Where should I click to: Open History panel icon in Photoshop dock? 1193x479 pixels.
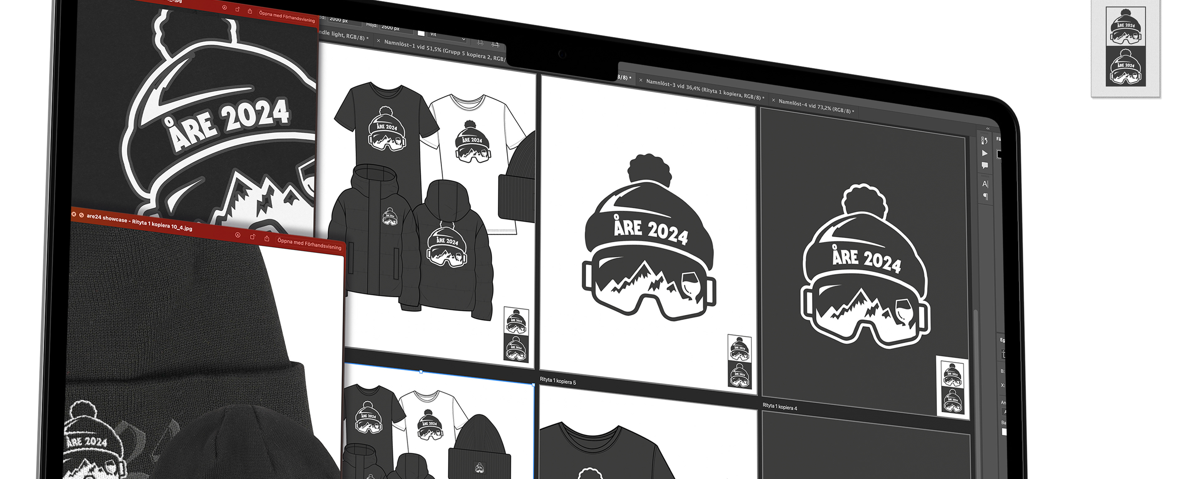tap(984, 140)
